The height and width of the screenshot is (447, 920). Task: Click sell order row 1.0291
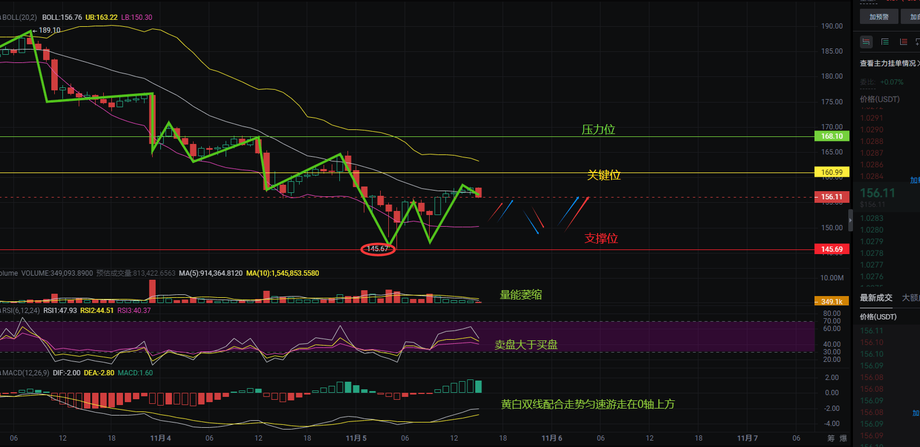pyautogui.click(x=872, y=118)
